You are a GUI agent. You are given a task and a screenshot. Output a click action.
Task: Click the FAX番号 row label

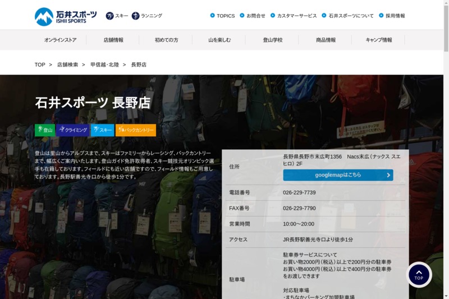239,208
